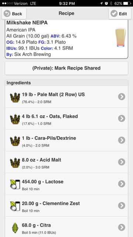Tap the misc ingredient icon beside Lactose
Image resolution: width=133 pixels, height=237 pixels.
[x=15, y=184]
